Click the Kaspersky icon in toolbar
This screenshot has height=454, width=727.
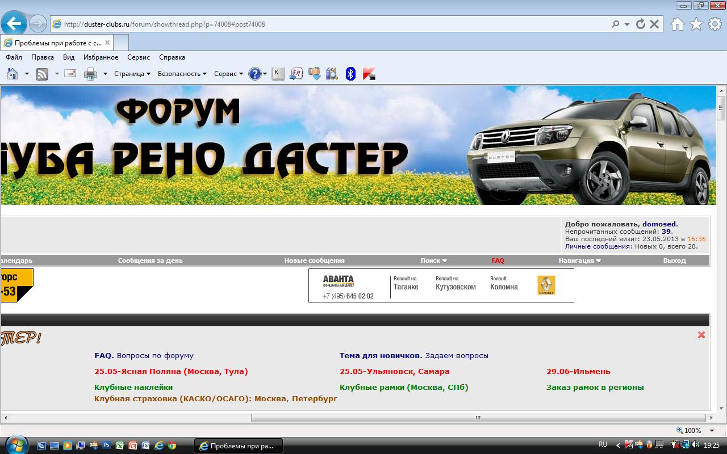(x=369, y=74)
